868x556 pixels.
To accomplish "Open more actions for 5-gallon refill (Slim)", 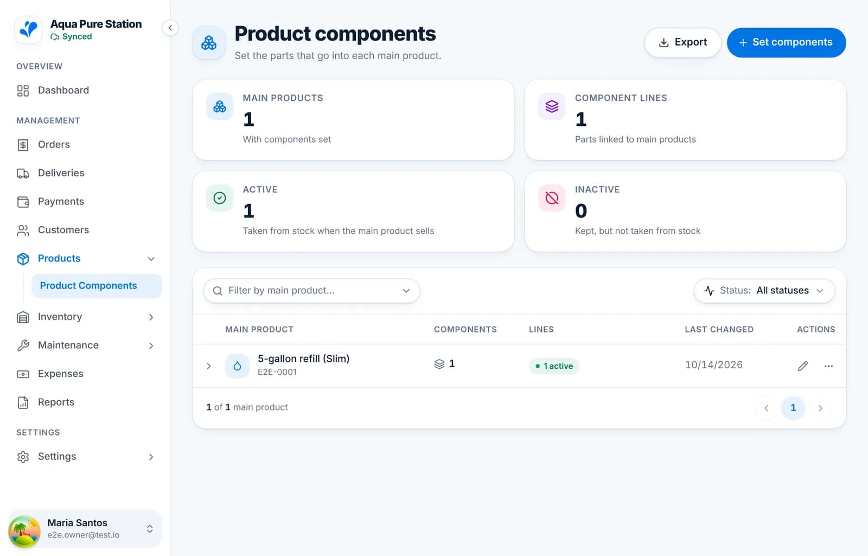I will tap(828, 366).
